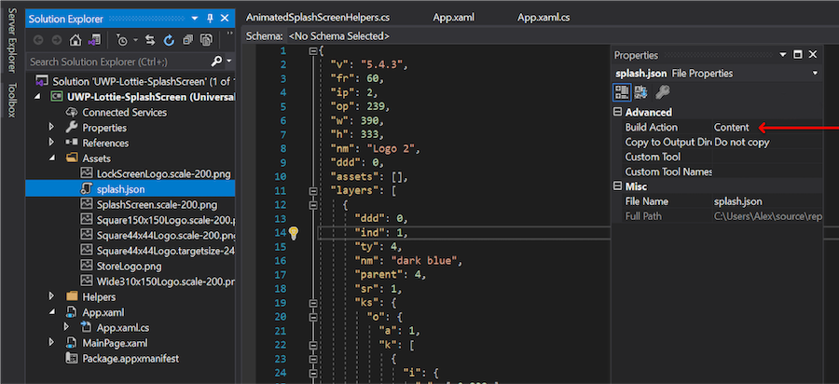The image size is (839, 384).
Task: Collapse the "ks" object fold at line 19
Action: pyautogui.click(x=313, y=302)
